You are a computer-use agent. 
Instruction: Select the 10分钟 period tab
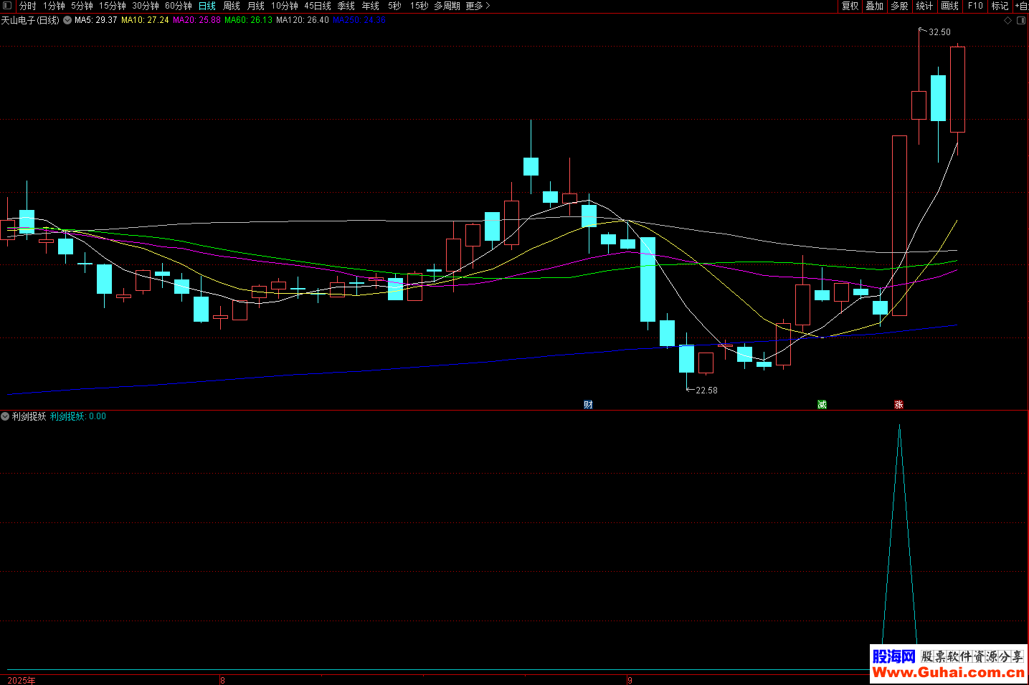pyautogui.click(x=285, y=6)
